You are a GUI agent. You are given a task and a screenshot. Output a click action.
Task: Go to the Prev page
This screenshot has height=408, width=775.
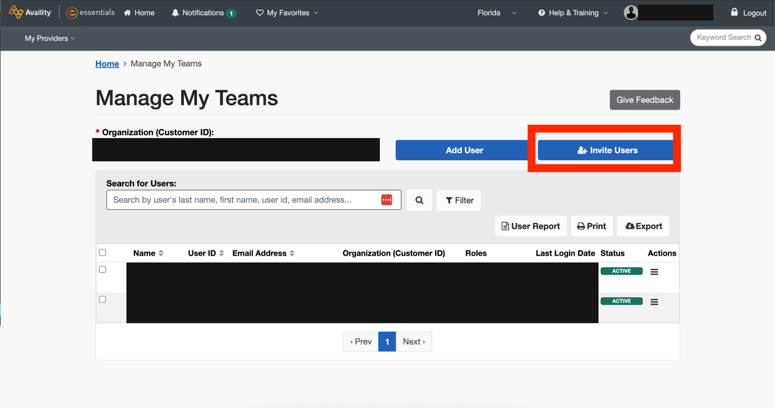coord(361,342)
